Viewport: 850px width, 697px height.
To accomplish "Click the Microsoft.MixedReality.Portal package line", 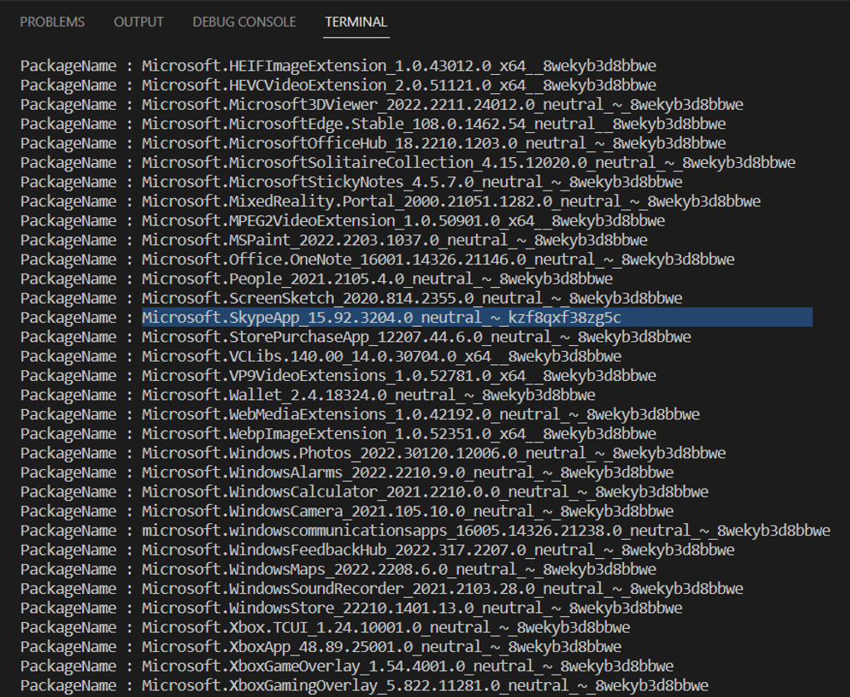I will pos(391,201).
